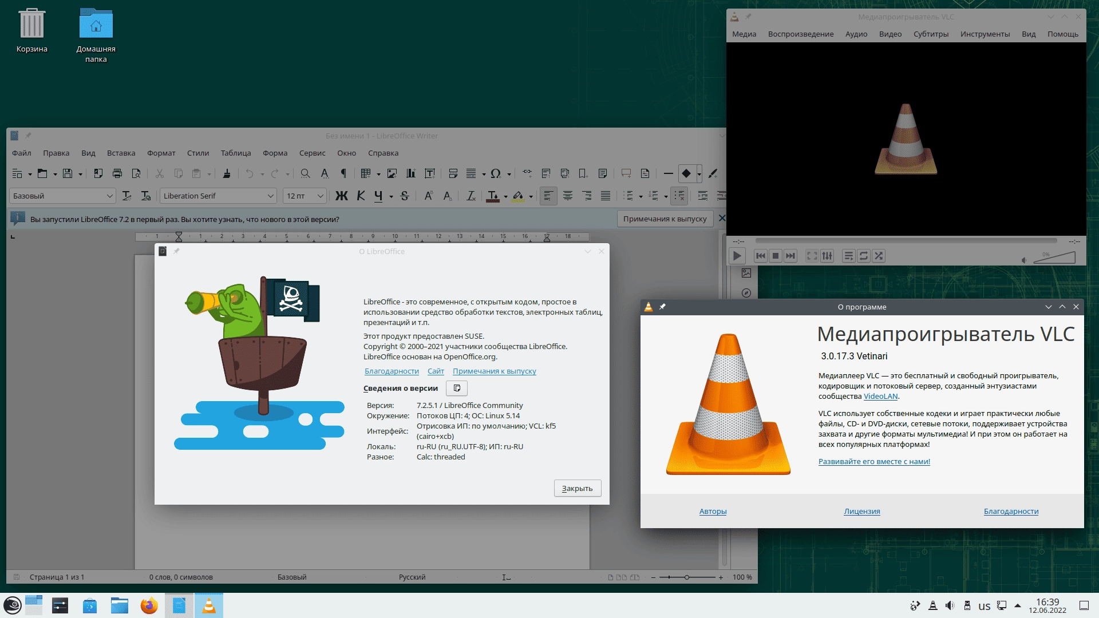Click the Print icon in Writer toolbar
The image size is (1099, 618).
click(x=117, y=173)
